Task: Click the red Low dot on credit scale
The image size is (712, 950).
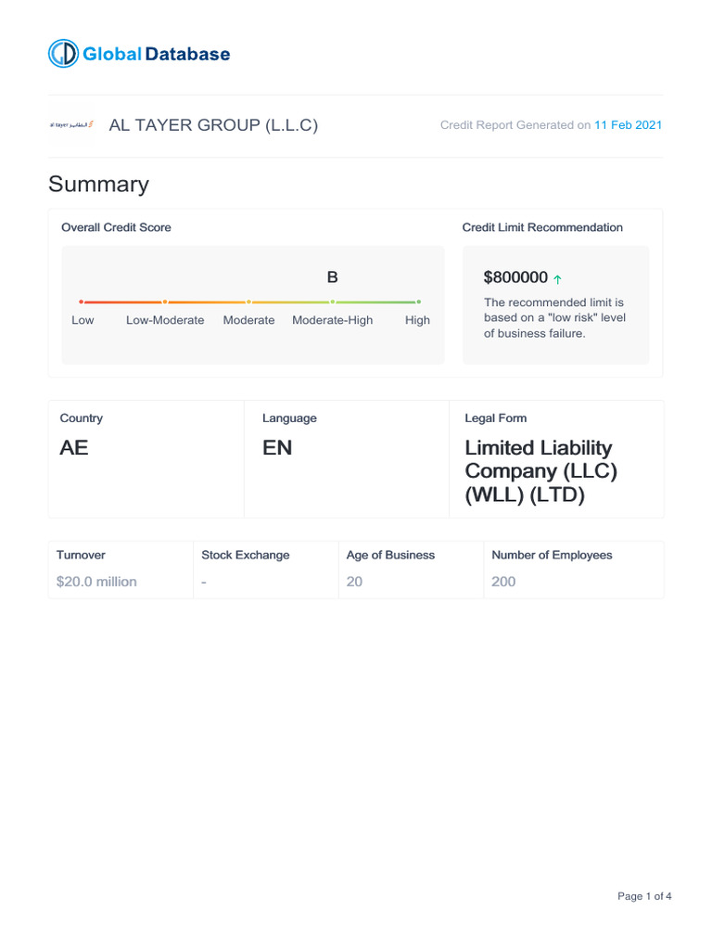Action: coord(82,302)
